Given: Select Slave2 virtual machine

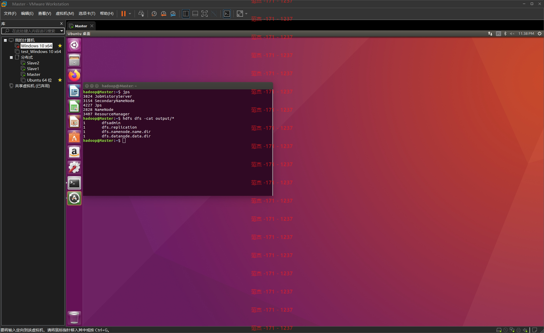Looking at the screenshot, I should coord(33,63).
